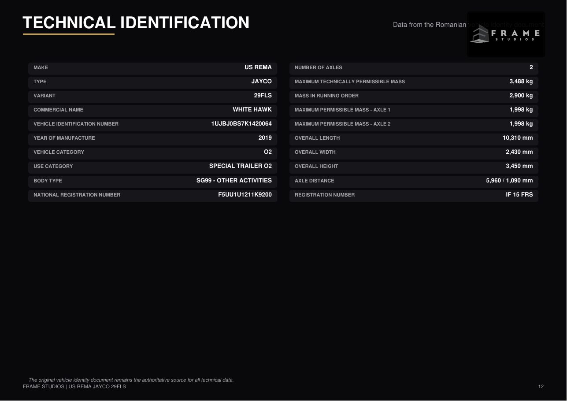Select the "2,900 kg" running order mass
This screenshot has height=401, width=567.
click(521, 96)
